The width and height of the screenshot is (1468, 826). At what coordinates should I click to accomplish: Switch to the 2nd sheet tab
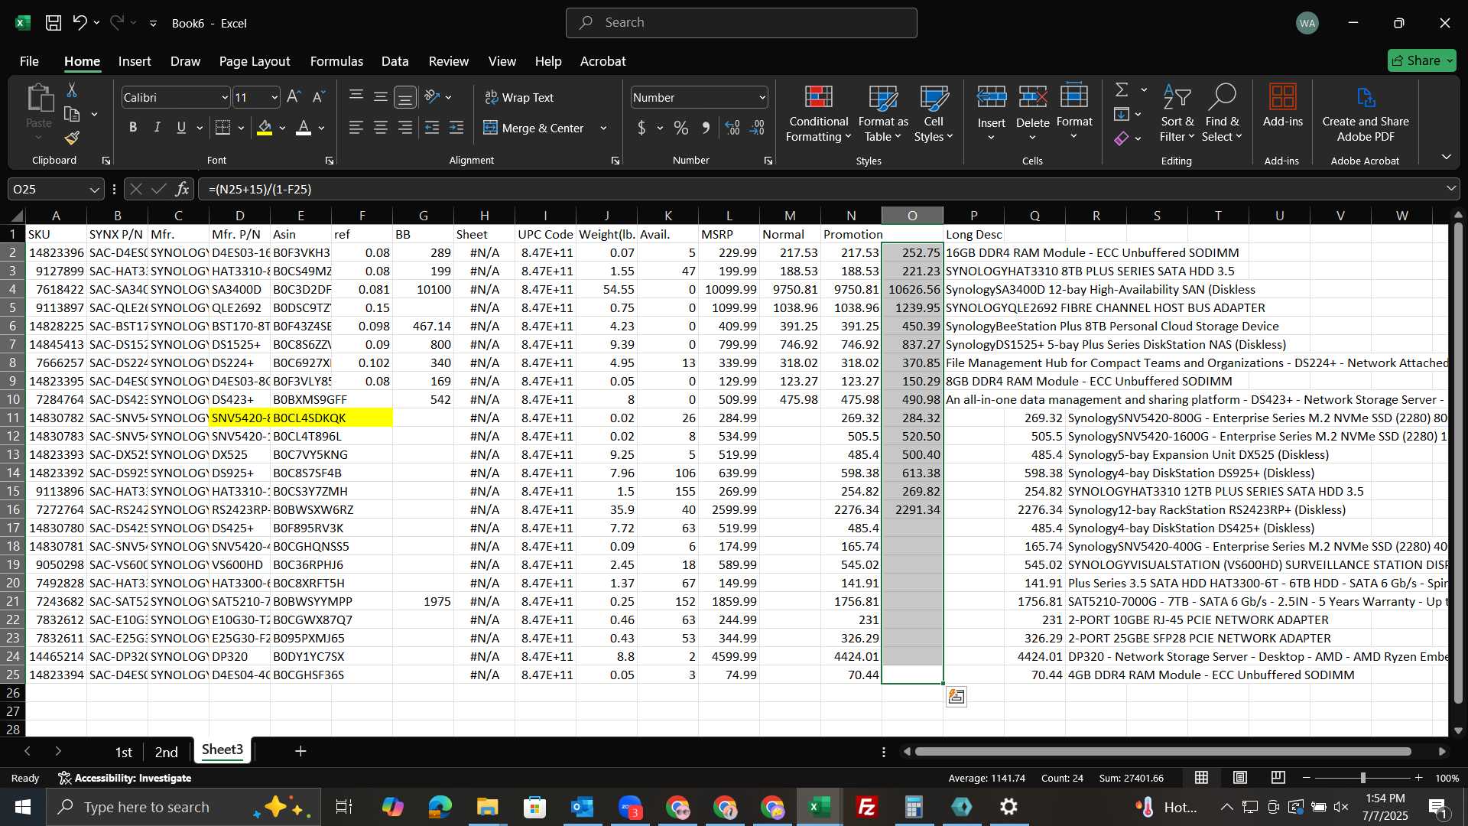tap(166, 752)
